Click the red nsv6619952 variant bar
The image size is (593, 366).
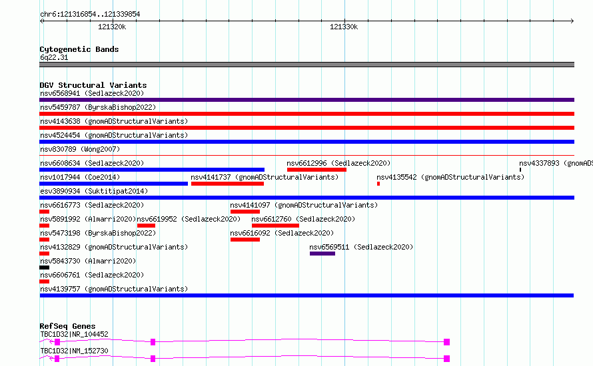(146, 226)
